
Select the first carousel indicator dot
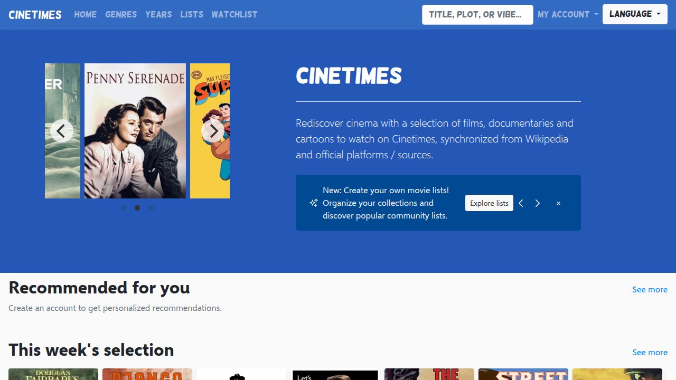(124, 208)
